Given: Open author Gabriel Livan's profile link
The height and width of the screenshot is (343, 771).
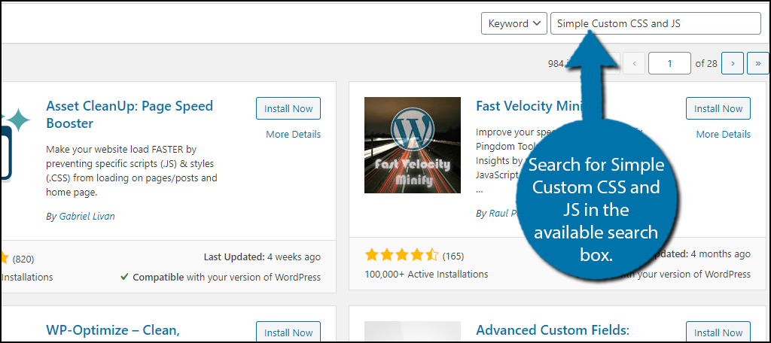Looking at the screenshot, I should click(87, 216).
